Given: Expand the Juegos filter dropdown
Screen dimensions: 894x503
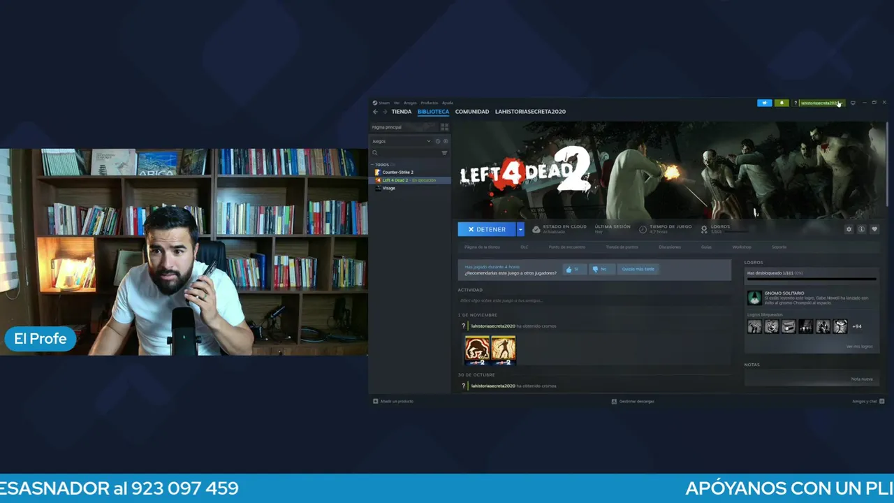Looking at the screenshot, I should click(x=429, y=141).
